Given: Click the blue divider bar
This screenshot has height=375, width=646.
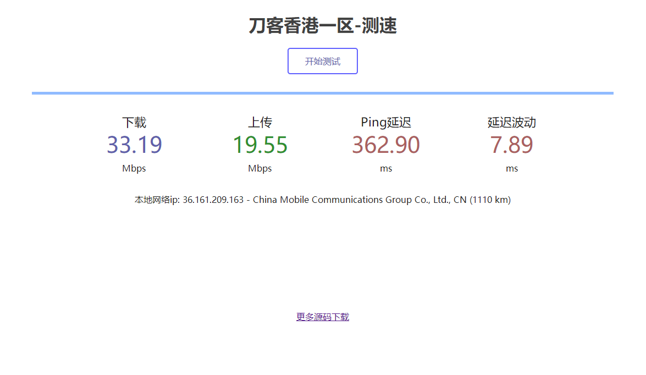Looking at the screenshot, I should [x=322, y=92].
